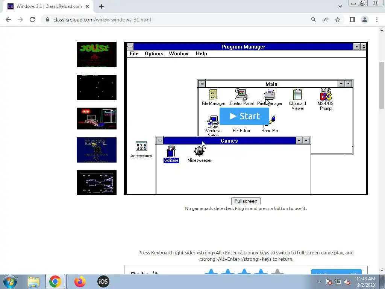Viewport: 385px width, 289px height.
Task: Minimize the Main group window
Action: pyautogui.click(x=341, y=84)
